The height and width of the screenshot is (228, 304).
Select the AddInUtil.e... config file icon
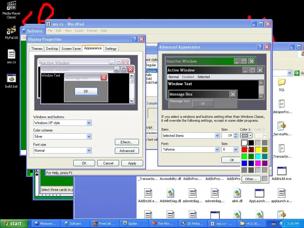pyautogui.click(x=148, y=195)
